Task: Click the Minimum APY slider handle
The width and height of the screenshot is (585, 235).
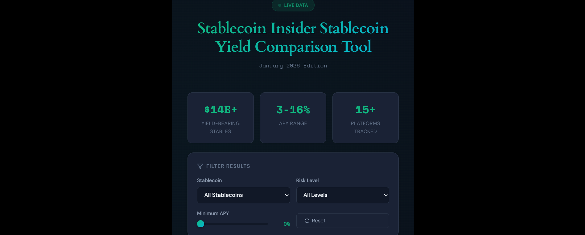Action: [x=200, y=224]
